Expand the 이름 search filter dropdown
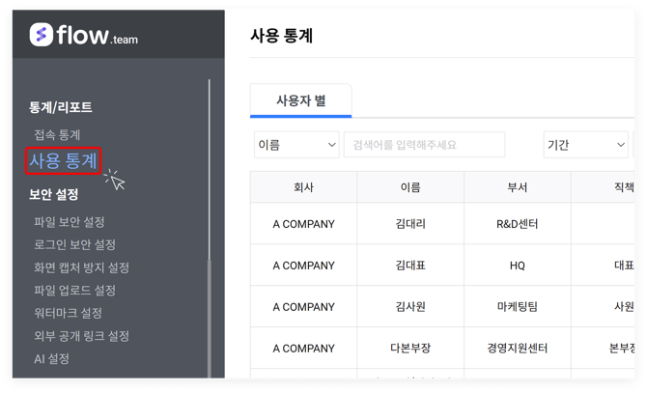The width and height of the screenshot is (647, 393). [295, 145]
